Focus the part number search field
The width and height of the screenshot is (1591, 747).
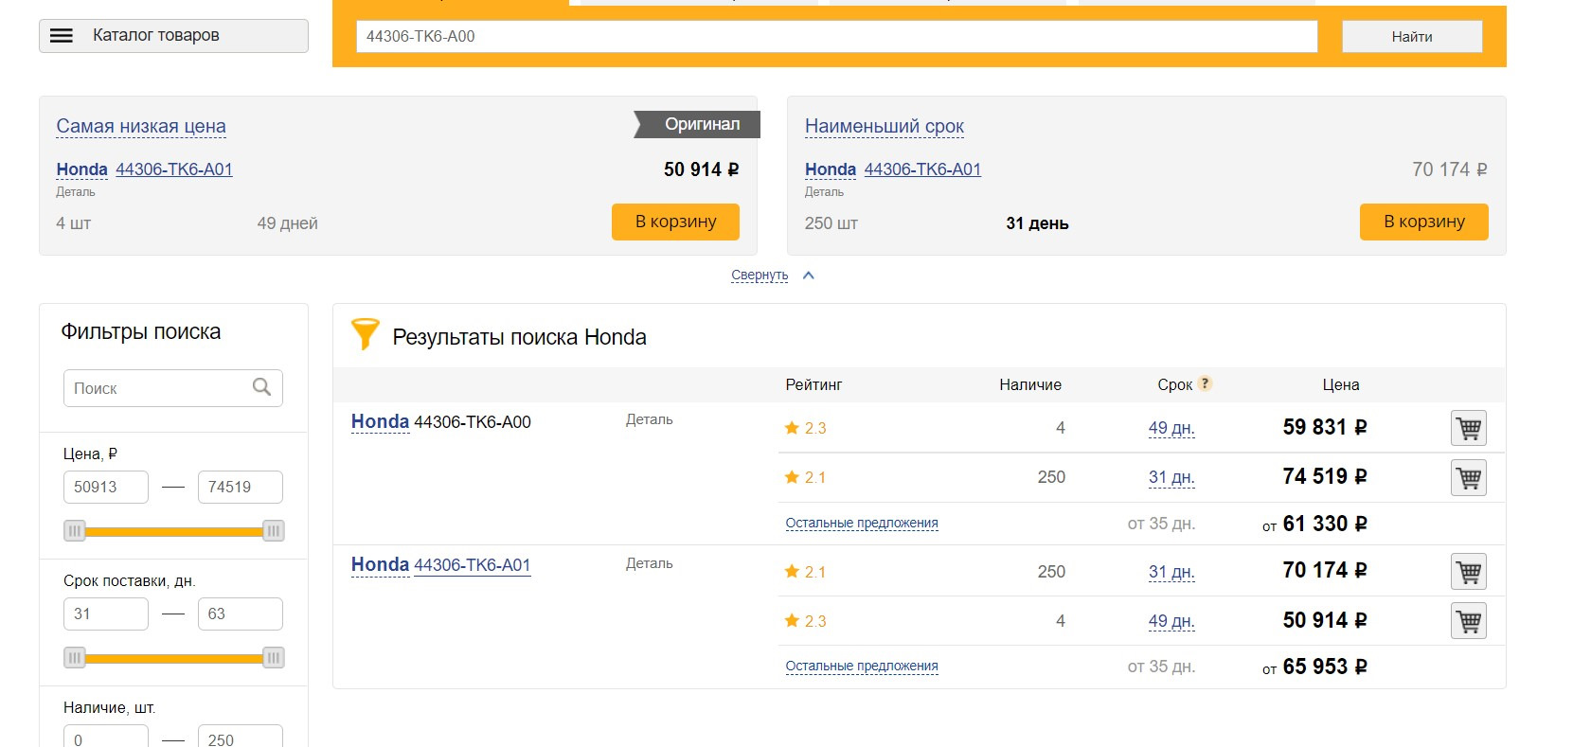[x=836, y=37]
